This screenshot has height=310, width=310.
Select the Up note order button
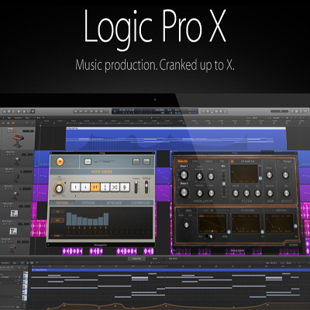pyautogui.click(x=75, y=187)
